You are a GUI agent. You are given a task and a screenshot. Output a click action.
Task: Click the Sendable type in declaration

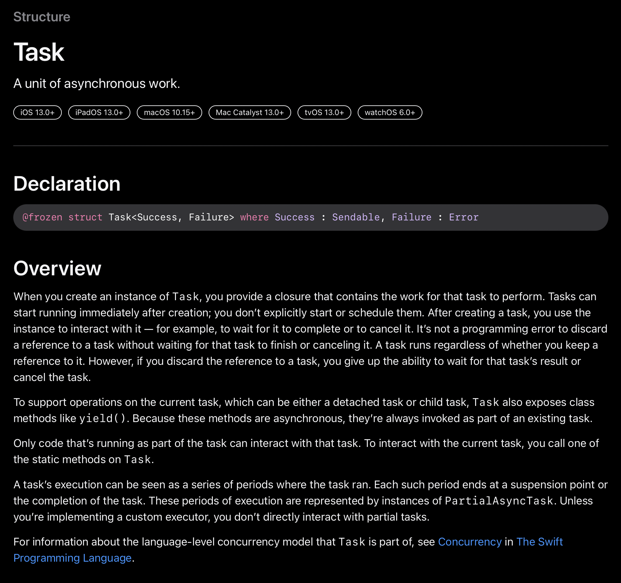coord(355,217)
